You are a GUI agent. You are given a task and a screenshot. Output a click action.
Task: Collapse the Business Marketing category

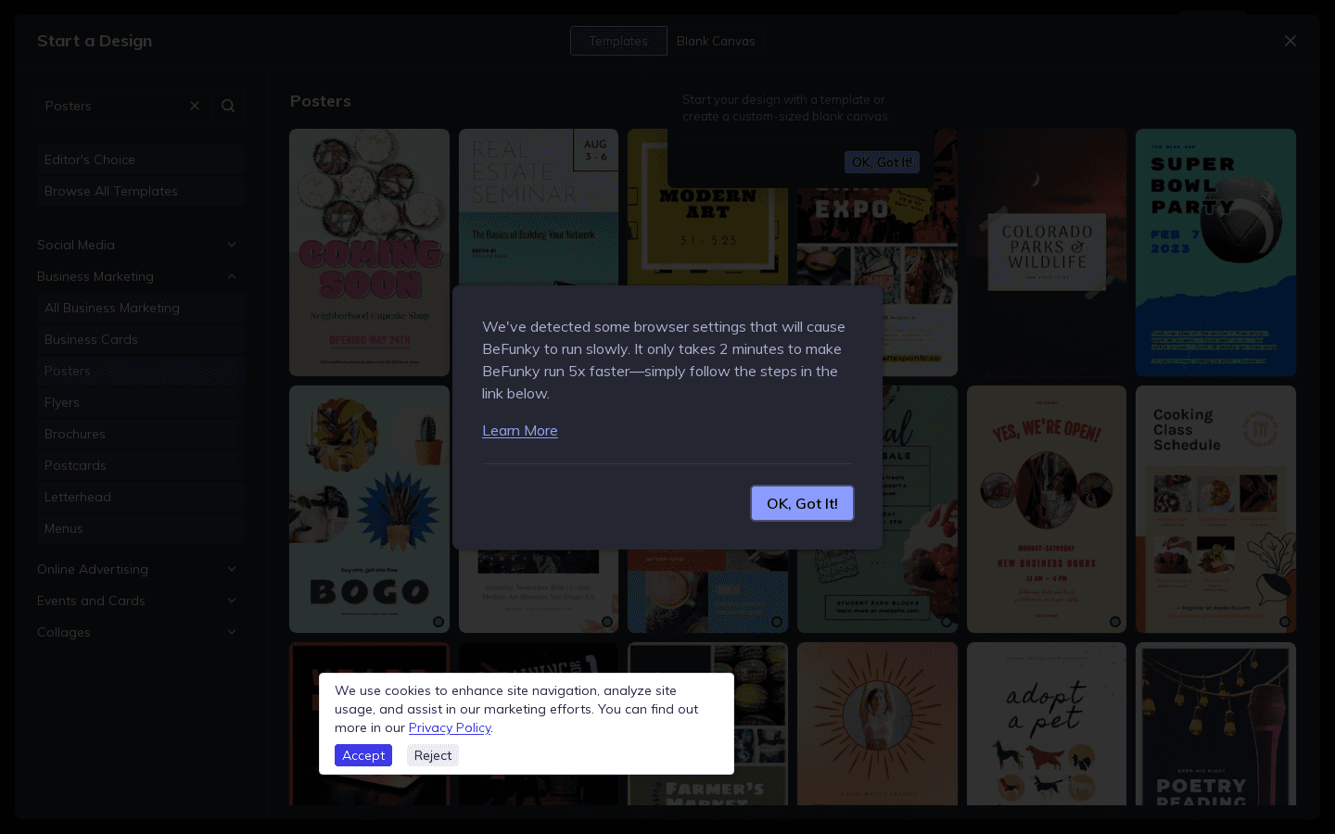(231, 276)
